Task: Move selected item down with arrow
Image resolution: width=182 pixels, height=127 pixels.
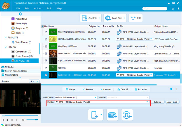Action: tap(176, 89)
